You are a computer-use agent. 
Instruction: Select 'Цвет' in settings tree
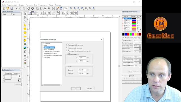(x=46, y=46)
